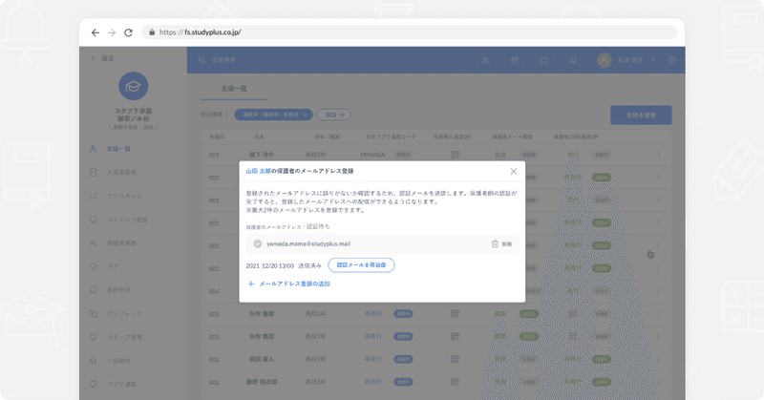Open the entry QR icon in 森下 洋介 row

456,155
